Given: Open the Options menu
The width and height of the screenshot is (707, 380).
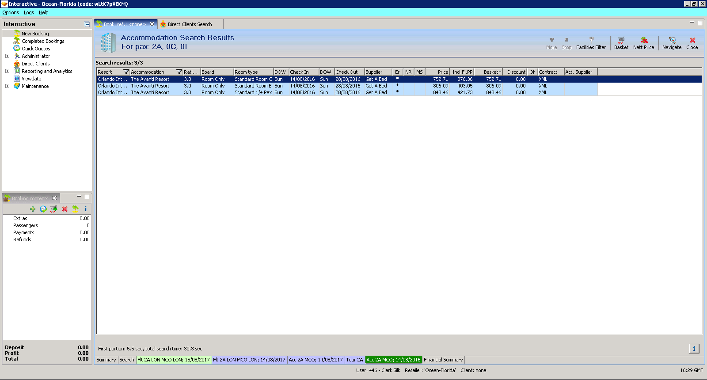Looking at the screenshot, I should [x=11, y=12].
